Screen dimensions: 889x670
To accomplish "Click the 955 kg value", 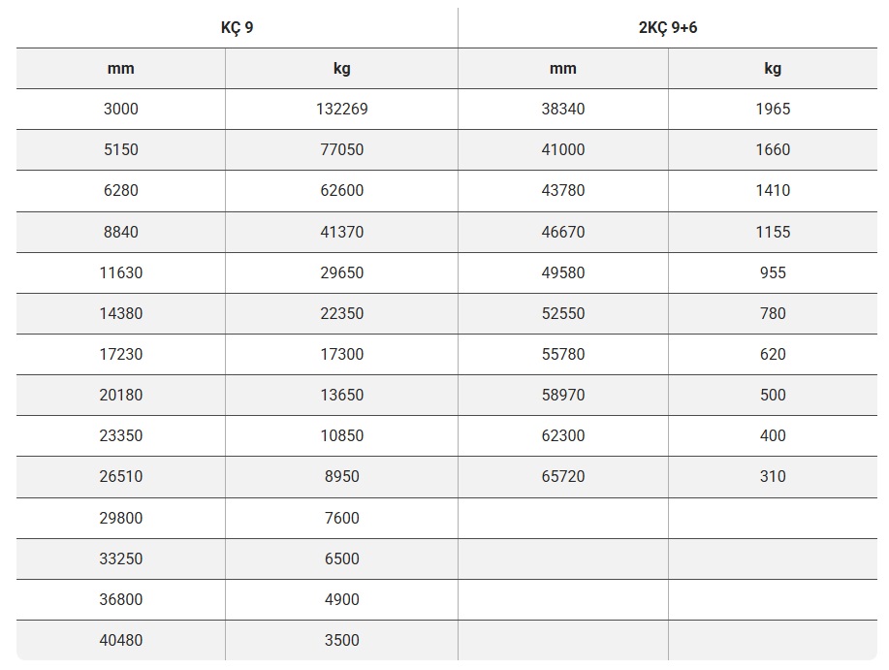I will point(773,272).
